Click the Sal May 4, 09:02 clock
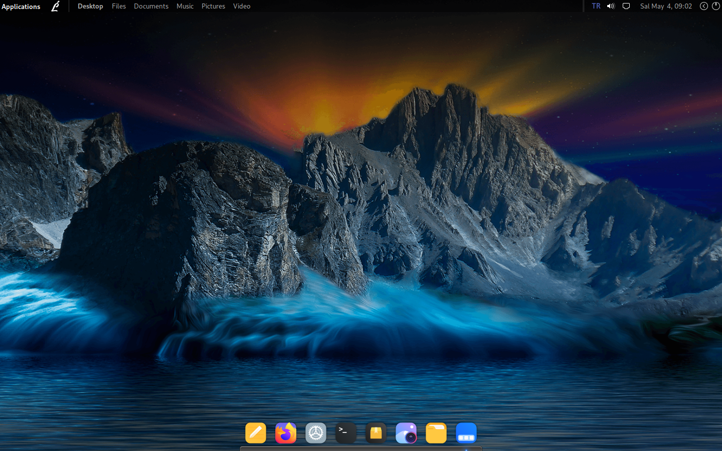 click(x=666, y=6)
